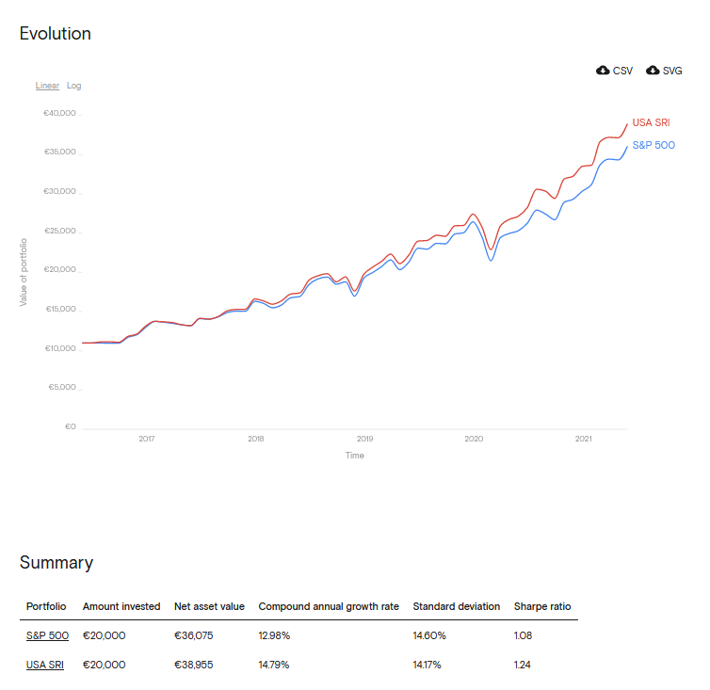
Task: Click the Amount invested column header
Action: pos(121,606)
